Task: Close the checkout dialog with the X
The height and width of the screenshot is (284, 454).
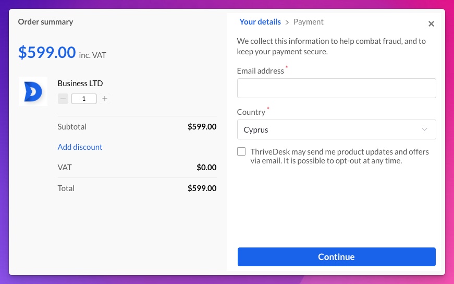Action: pos(431,24)
